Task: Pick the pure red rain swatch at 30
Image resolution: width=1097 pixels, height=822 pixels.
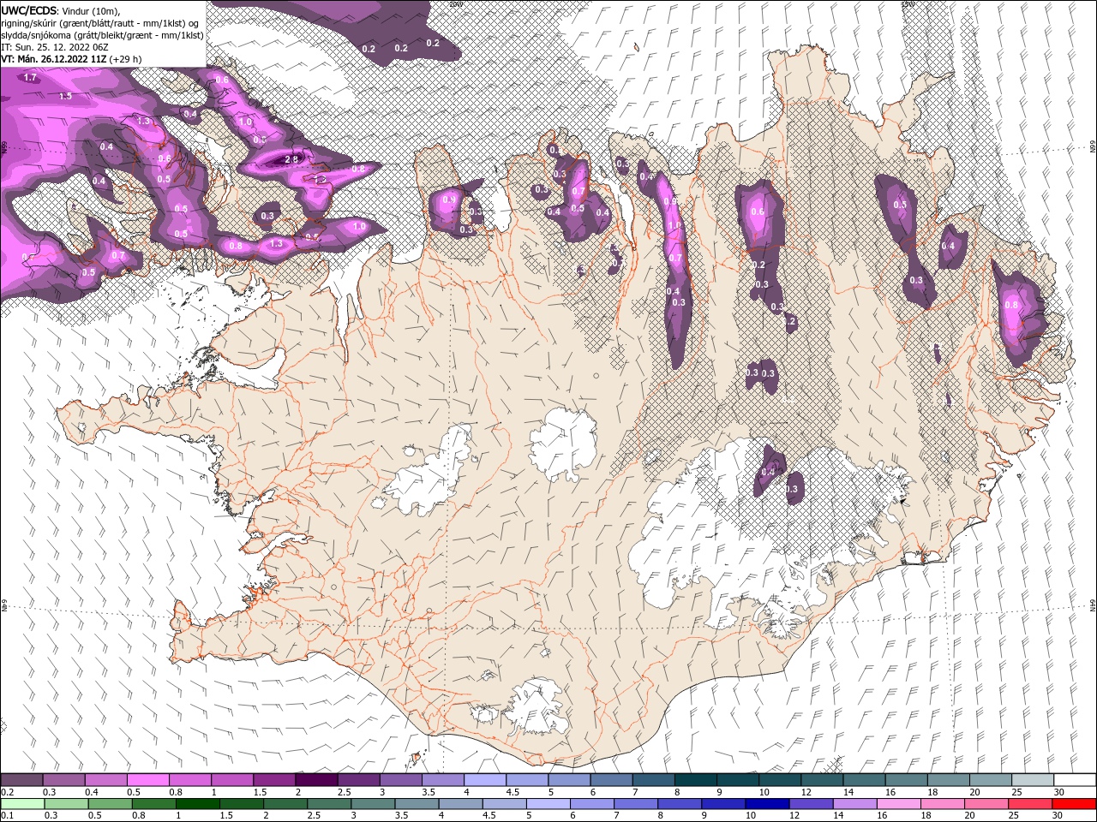Action: pyautogui.click(x=1075, y=804)
